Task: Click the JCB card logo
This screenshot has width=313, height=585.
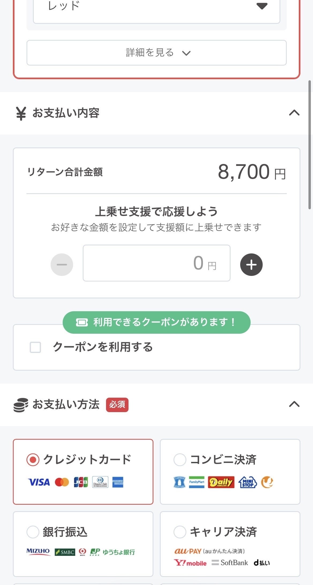Action: (x=81, y=482)
